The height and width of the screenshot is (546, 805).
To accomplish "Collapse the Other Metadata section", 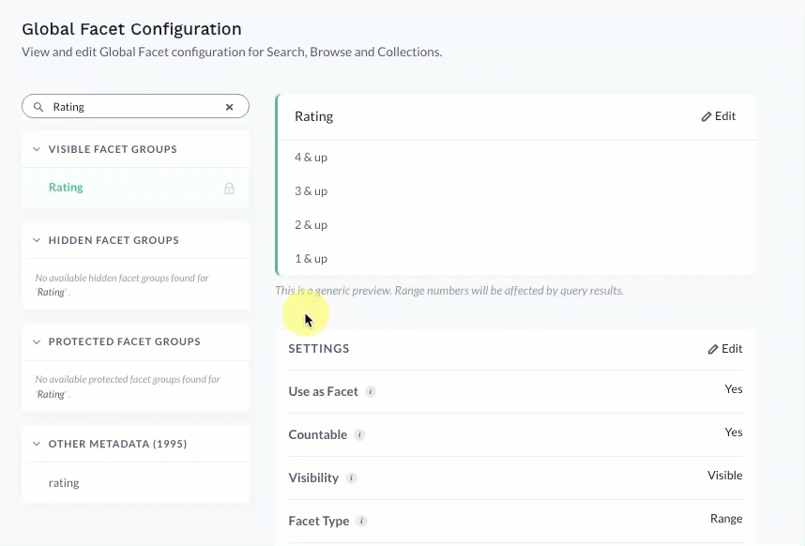I will (x=37, y=444).
